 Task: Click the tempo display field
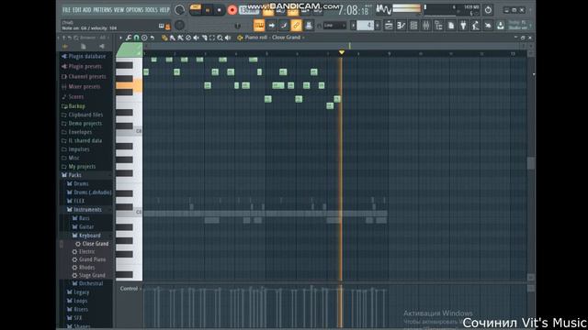coord(249,10)
